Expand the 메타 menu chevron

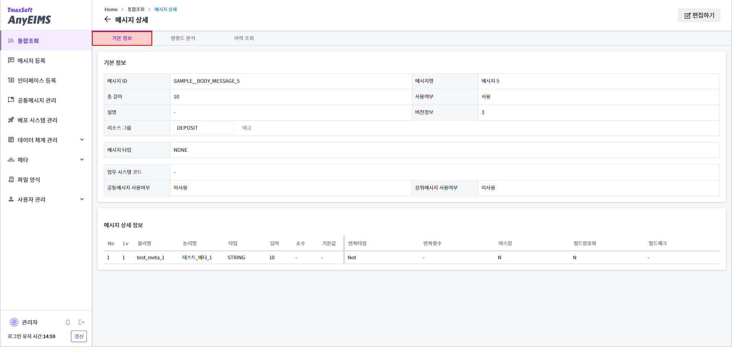[82, 159]
